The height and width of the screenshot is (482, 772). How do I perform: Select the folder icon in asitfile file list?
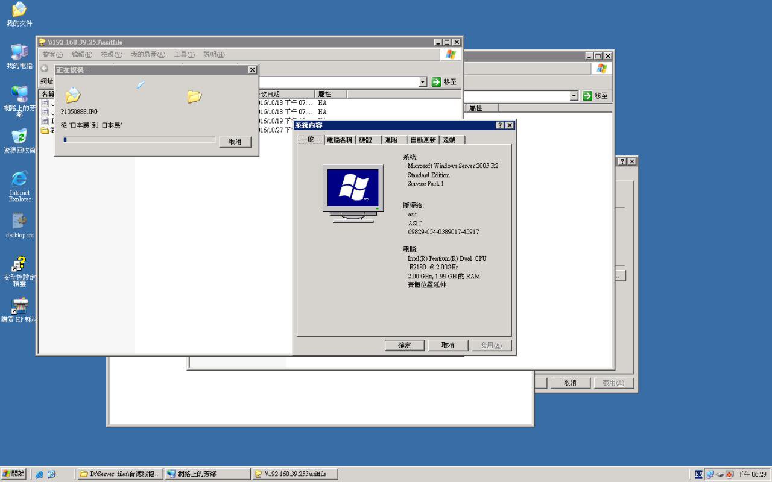pos(45,130)
